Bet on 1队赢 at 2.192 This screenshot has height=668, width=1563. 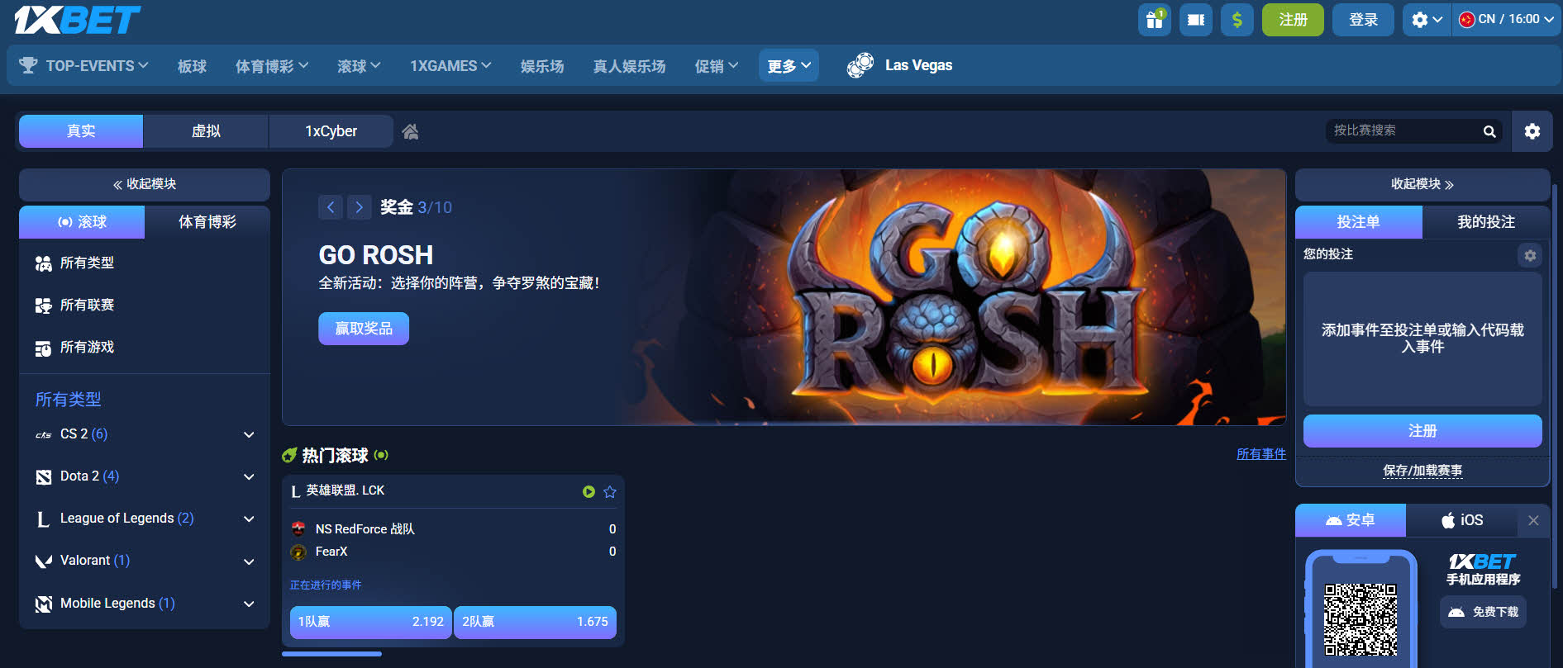tap(370, 622)
